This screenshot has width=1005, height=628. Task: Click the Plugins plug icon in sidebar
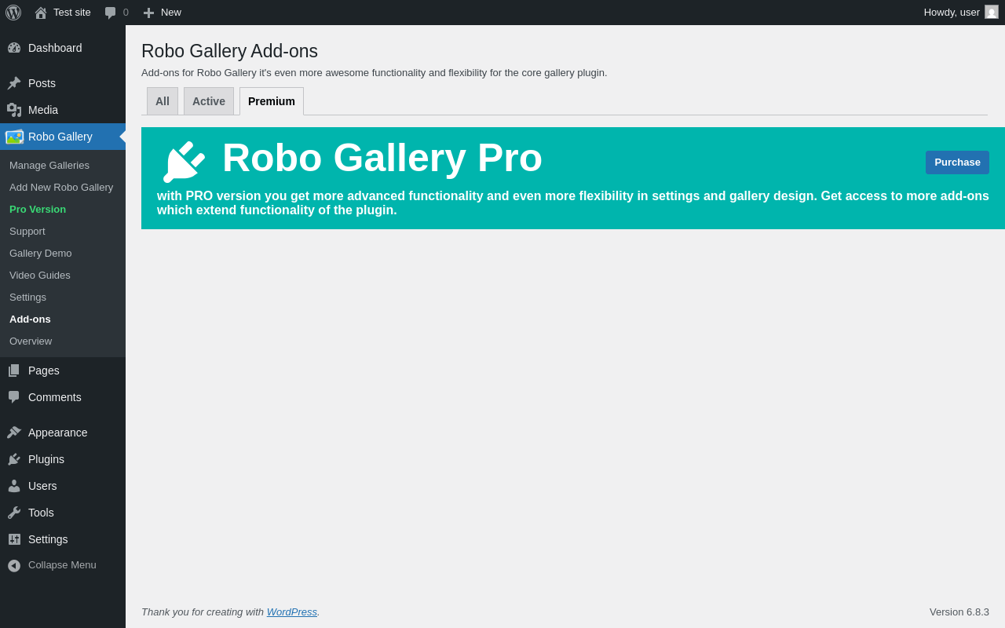point(14,459)
